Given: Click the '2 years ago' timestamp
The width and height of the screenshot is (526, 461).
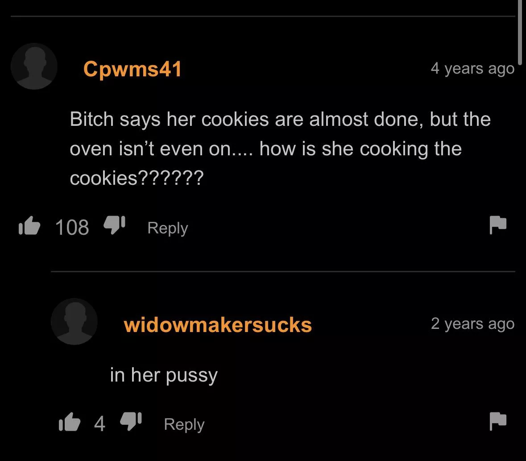Looking at the screenshot, I should 472,324.
